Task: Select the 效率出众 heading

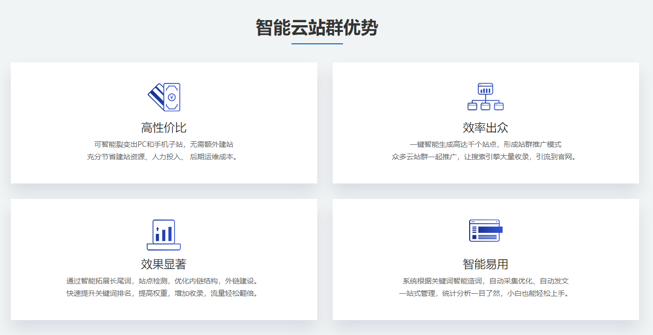Action: pyautogui.click(x=485, y=128)
